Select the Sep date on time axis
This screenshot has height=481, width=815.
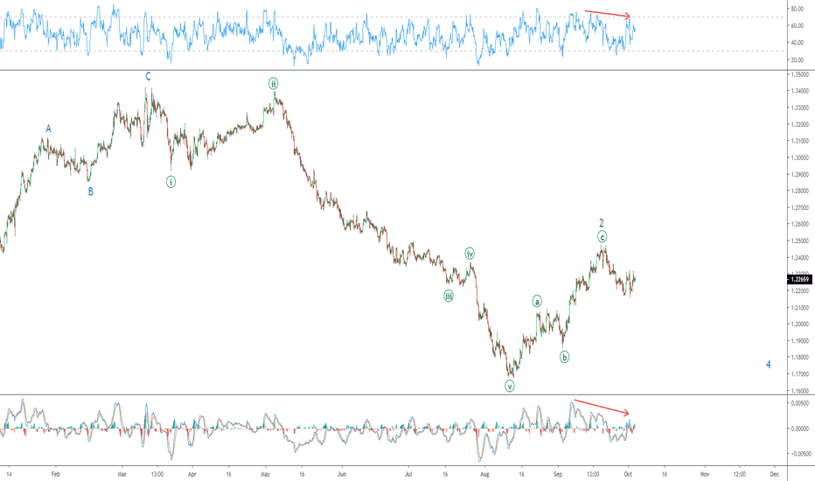[558, 474]
